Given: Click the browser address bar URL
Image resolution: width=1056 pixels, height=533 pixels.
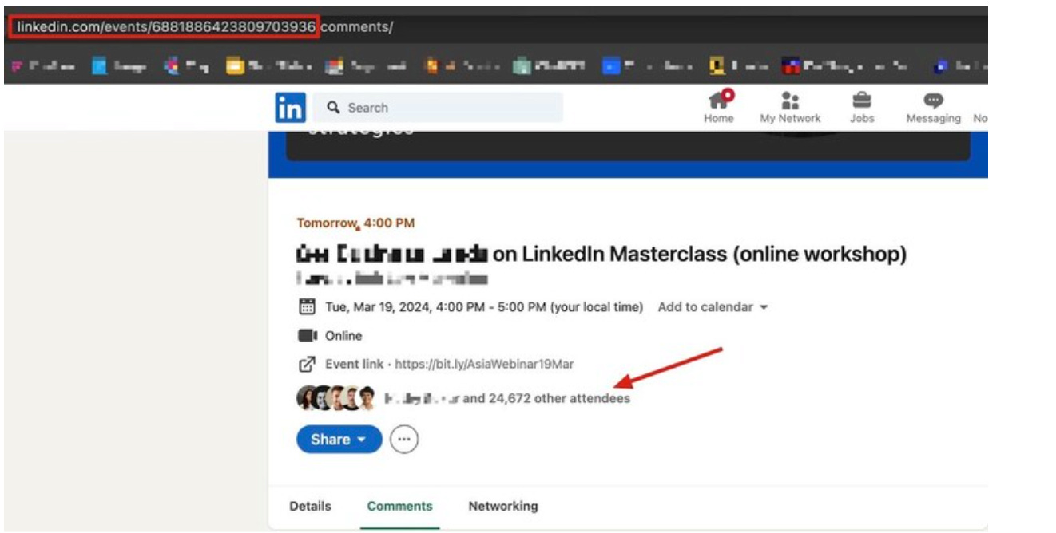Looking at the screenshot, I should pyautogui.click(x=204, y=27).
